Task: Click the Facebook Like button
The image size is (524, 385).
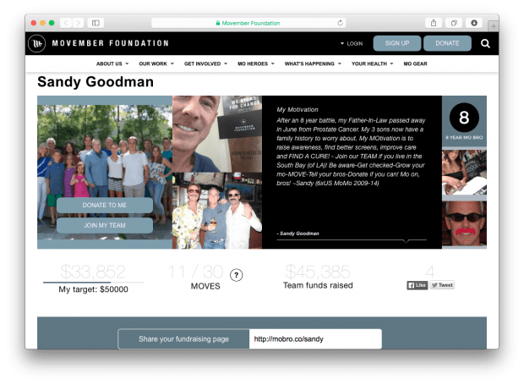Action: point(417,285)
